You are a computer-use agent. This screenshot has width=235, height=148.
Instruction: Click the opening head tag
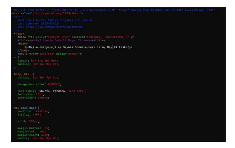(x=19, y=34)
